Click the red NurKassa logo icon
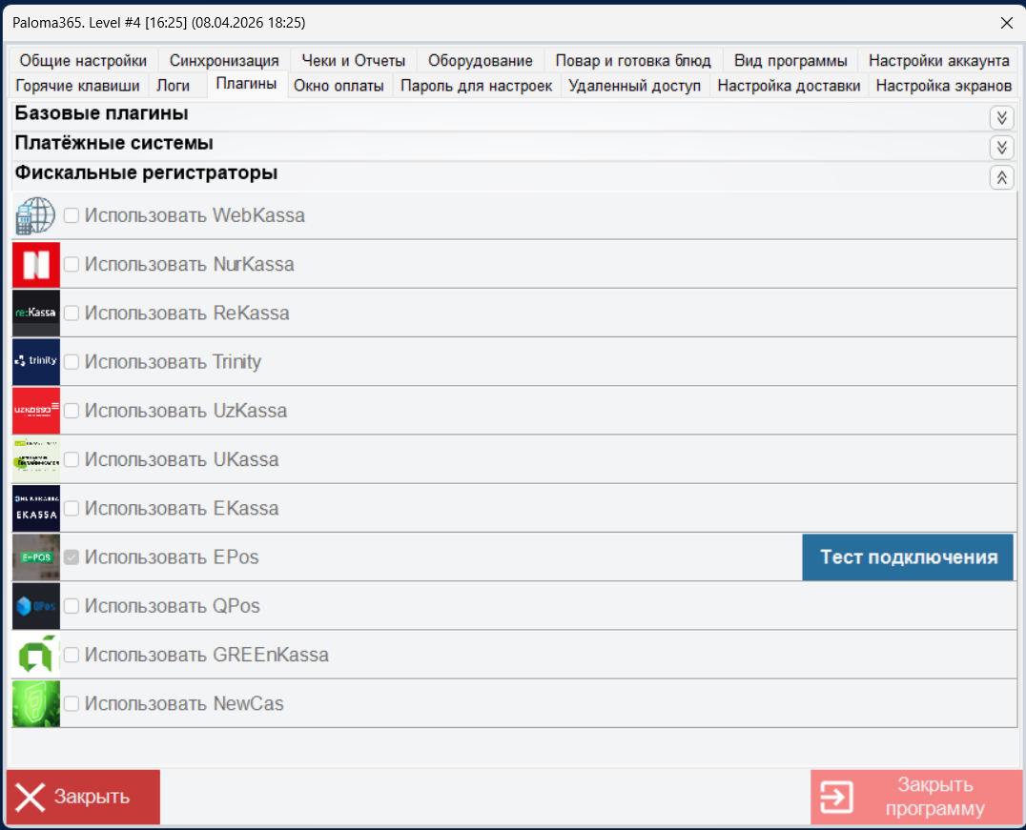The width and height of the screenshot is (1026, 830). 36,264
